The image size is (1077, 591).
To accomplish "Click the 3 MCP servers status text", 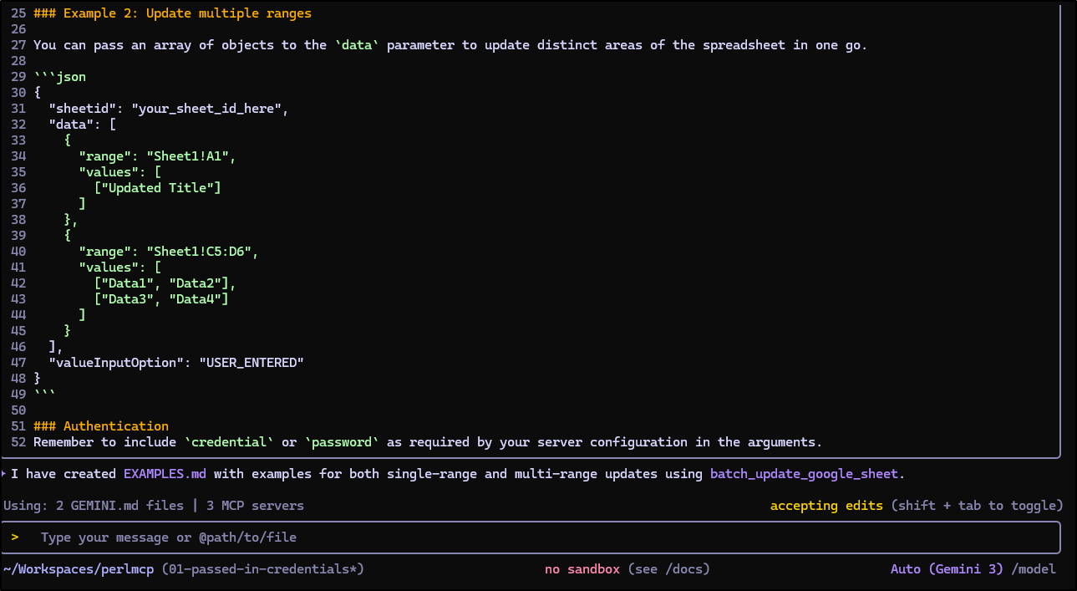I will 256,506.
